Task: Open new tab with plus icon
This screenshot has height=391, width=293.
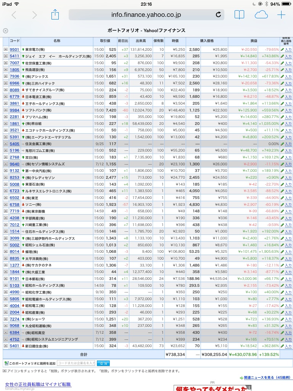Action: point(281,15)
